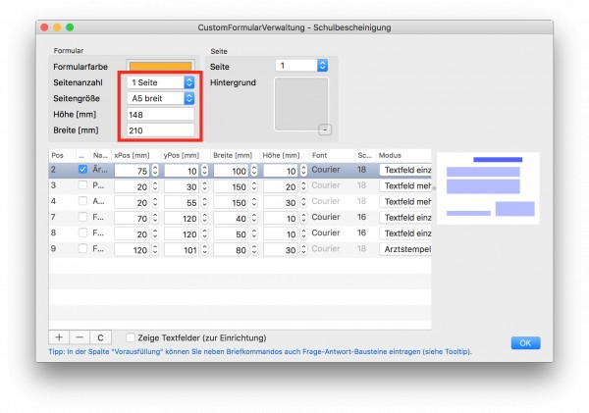The height and width of the screenshot is (413, 589).
Task: Adjust Breite stepper in row 7
Action: pos(254,218)
